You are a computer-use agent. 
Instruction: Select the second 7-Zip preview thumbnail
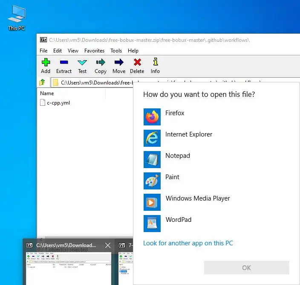pos(126,268)
